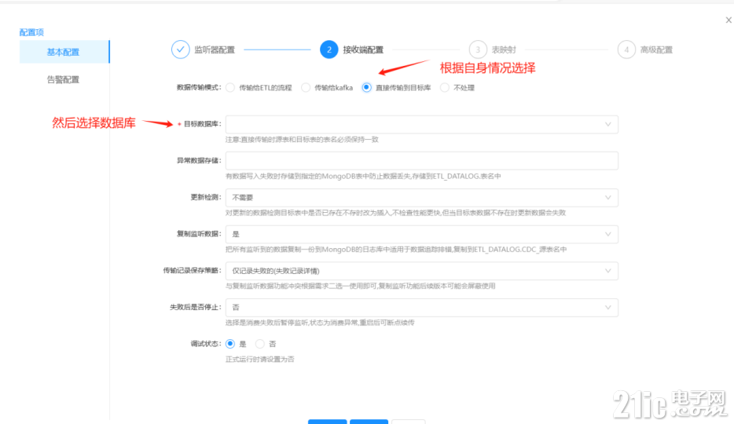This screenshot has height=424, width=734.
Task: Click the 配置项 heading text
Action: [x=31, y=32]
